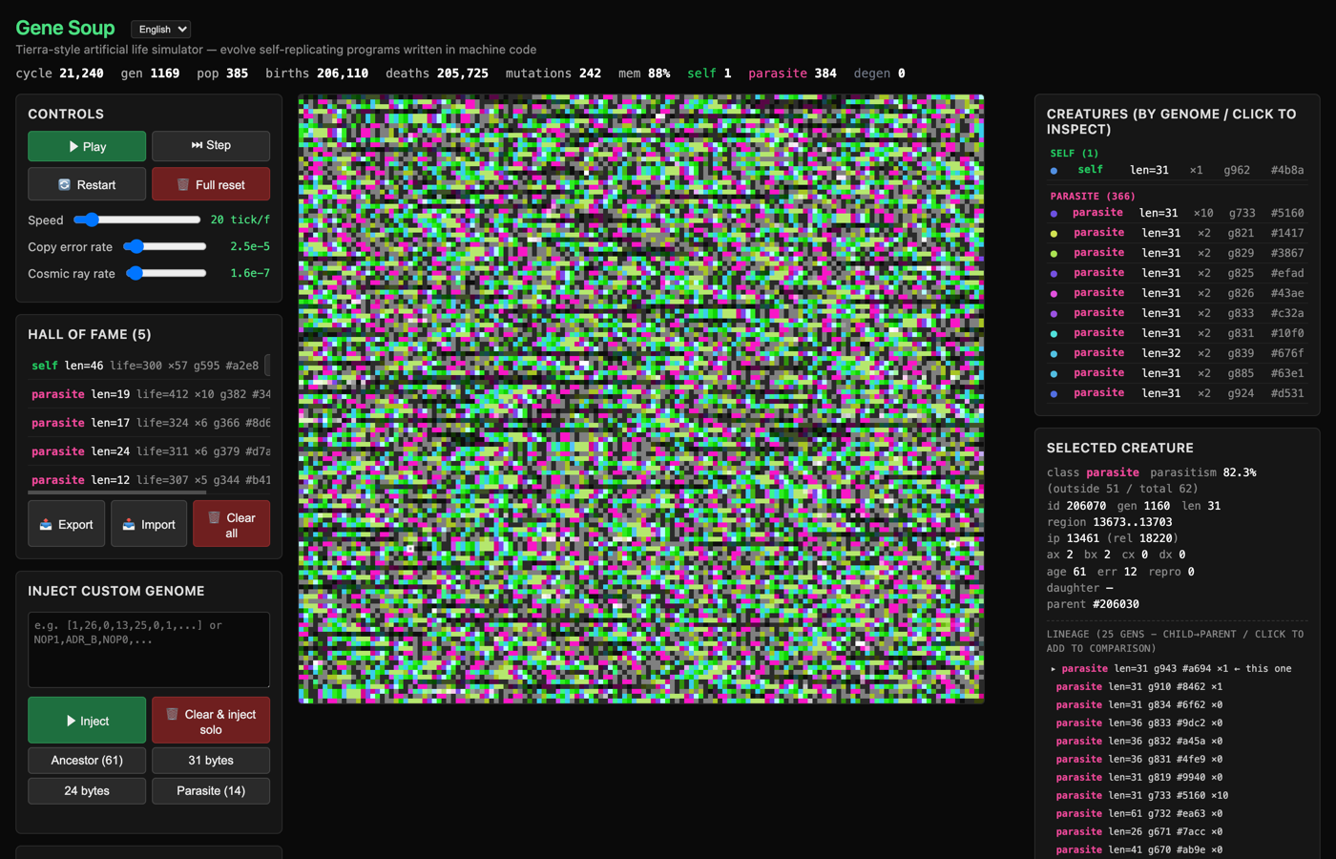The width and height of the screenshot is (1336, 859).
Task: Click the Restart button
Action: click(87, 184)
